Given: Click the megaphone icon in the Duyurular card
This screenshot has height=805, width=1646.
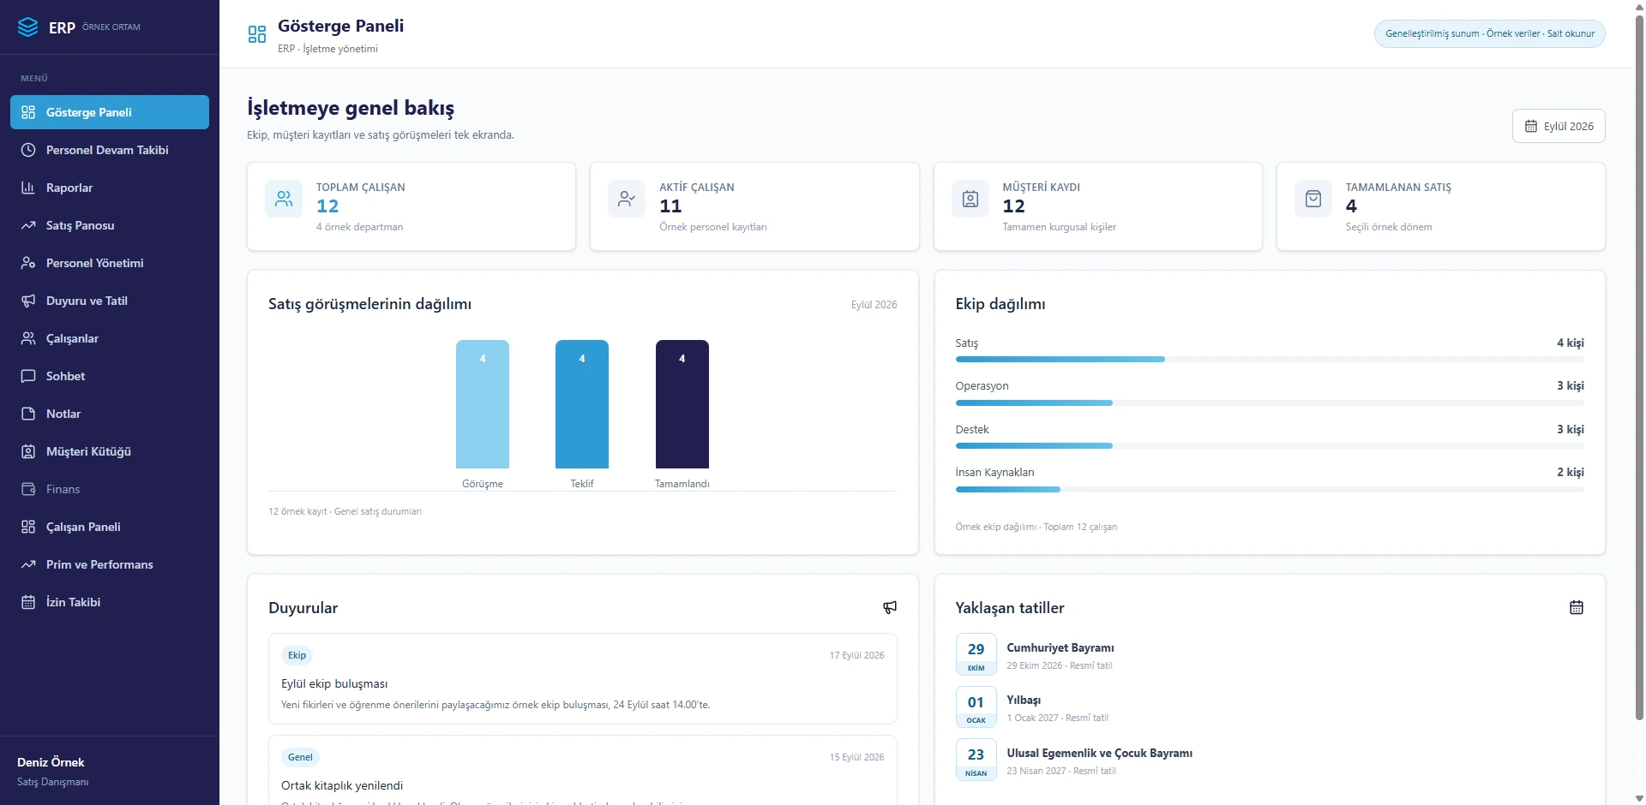Looking at the screenshot, I should pyautogui.click(x=890, y=607).
